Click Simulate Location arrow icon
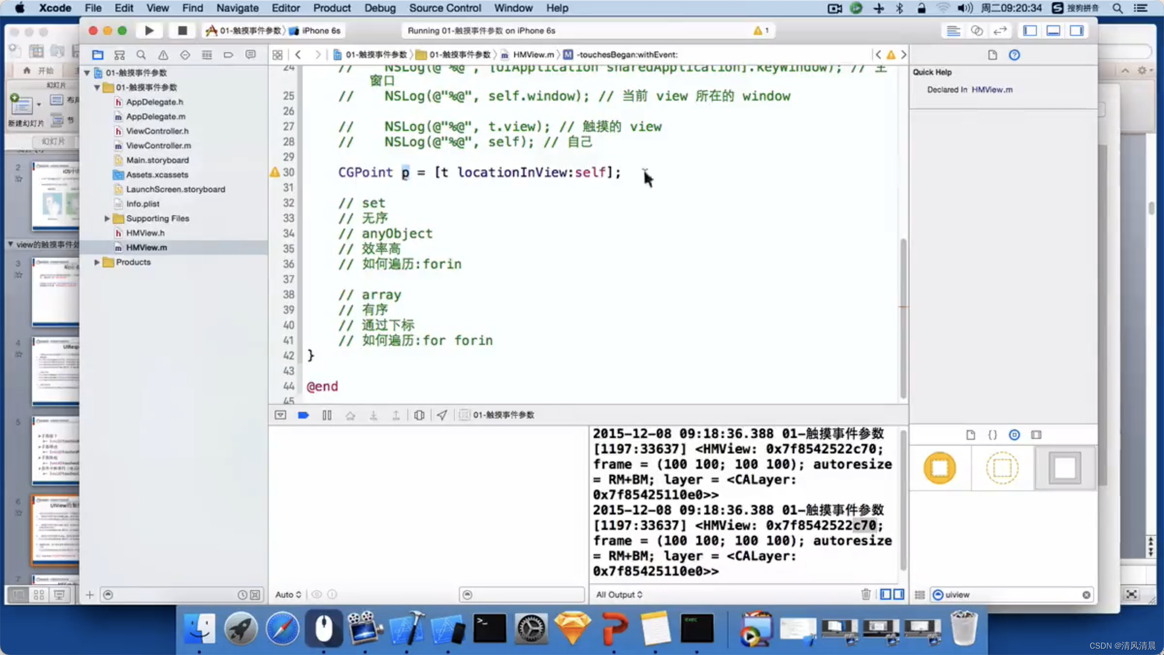Viewport: 1164px width, 655px height. click(x=442, y=415)
